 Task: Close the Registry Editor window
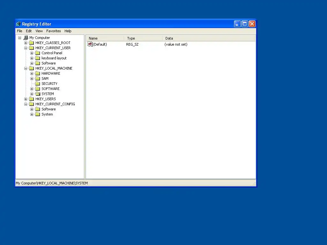coord(252,24)
